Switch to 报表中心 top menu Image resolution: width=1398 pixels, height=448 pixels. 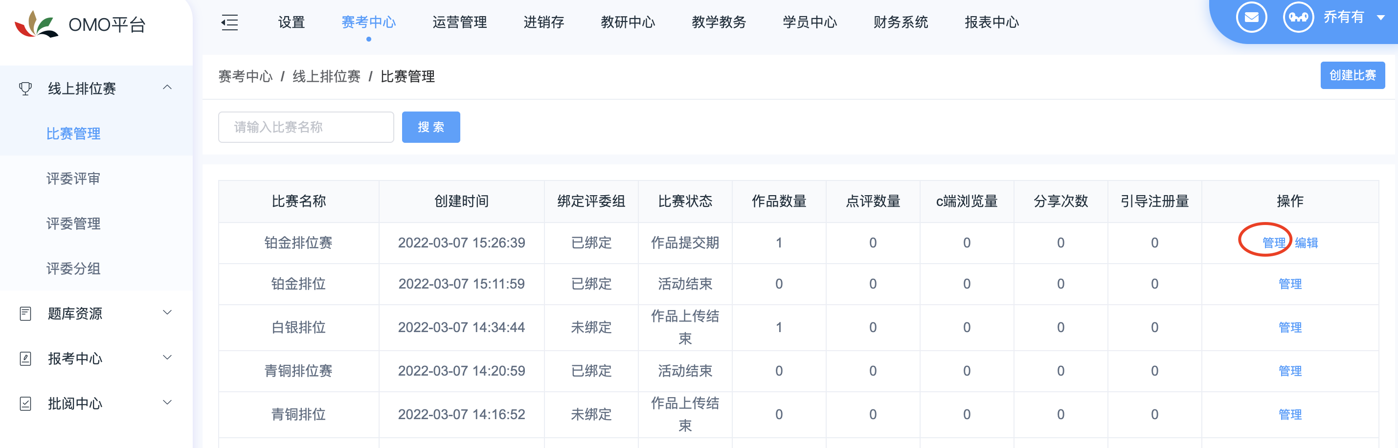(992, 22)
